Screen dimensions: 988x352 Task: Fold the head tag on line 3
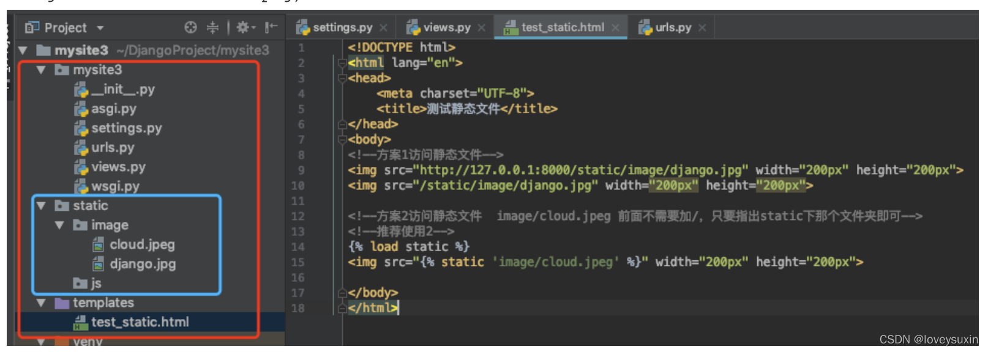342,78
